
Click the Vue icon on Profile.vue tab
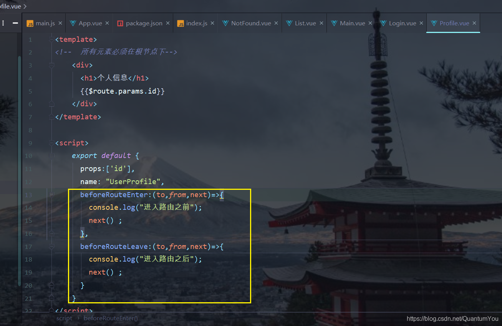(x=434, y=23)
